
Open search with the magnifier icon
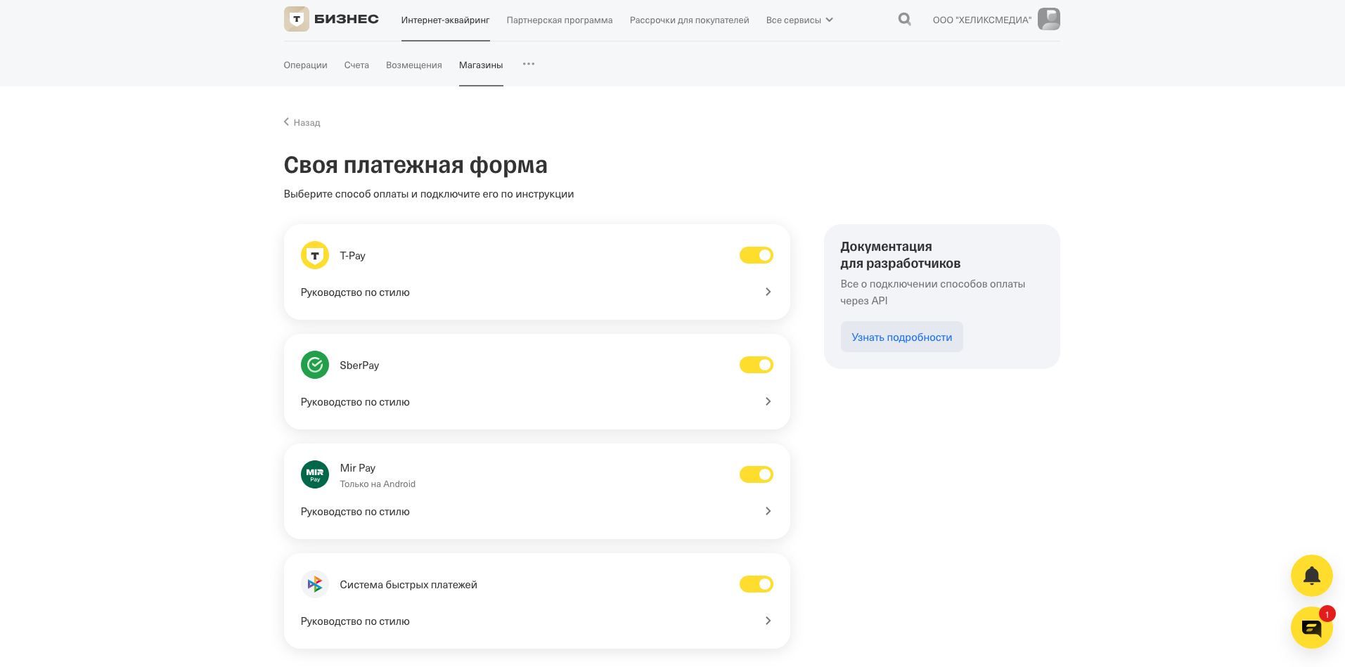pyautogui.click(x=904, y=20)
